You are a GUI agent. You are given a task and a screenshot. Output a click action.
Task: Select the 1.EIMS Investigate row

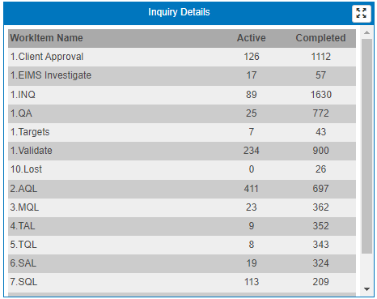coord(182,76)
